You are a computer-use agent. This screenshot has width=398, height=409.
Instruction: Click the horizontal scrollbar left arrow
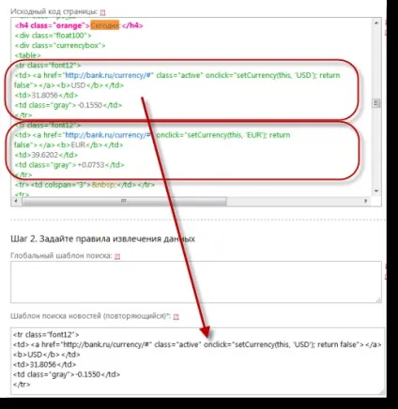pos(16,201)
